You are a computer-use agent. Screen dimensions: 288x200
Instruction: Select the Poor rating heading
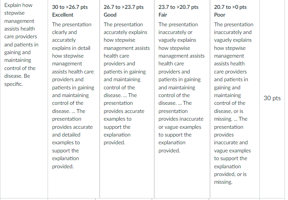[219, 15]
